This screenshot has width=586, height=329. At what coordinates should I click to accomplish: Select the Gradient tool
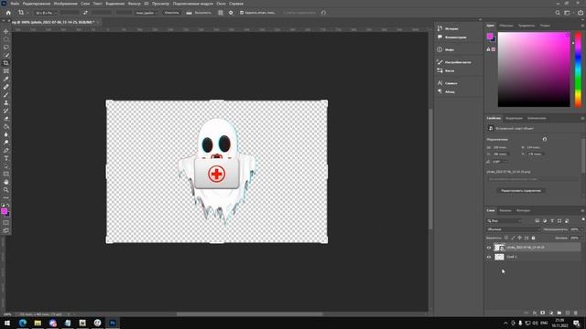6,126
